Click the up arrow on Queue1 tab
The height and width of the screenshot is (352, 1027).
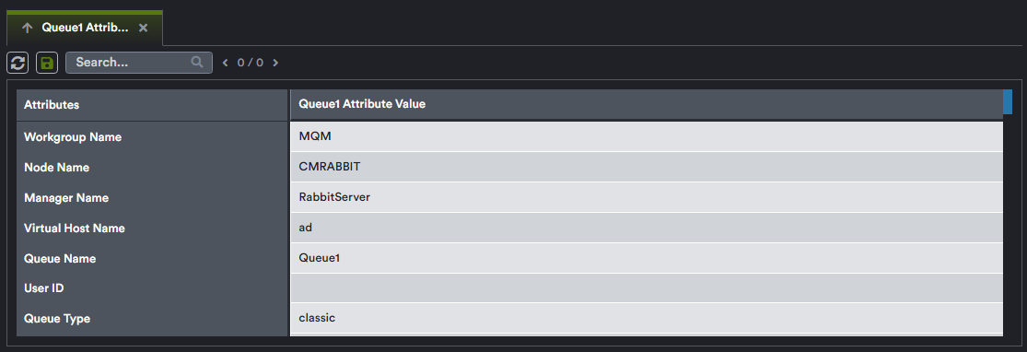(27, 29)
